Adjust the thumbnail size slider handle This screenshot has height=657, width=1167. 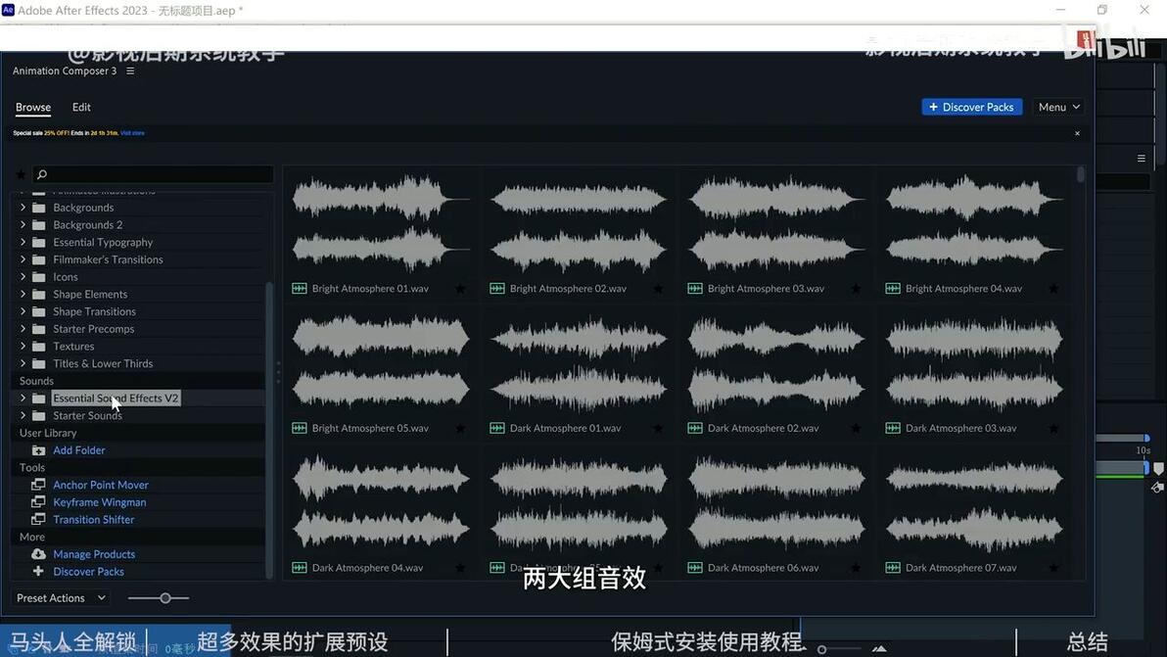(x=165, y=598)
